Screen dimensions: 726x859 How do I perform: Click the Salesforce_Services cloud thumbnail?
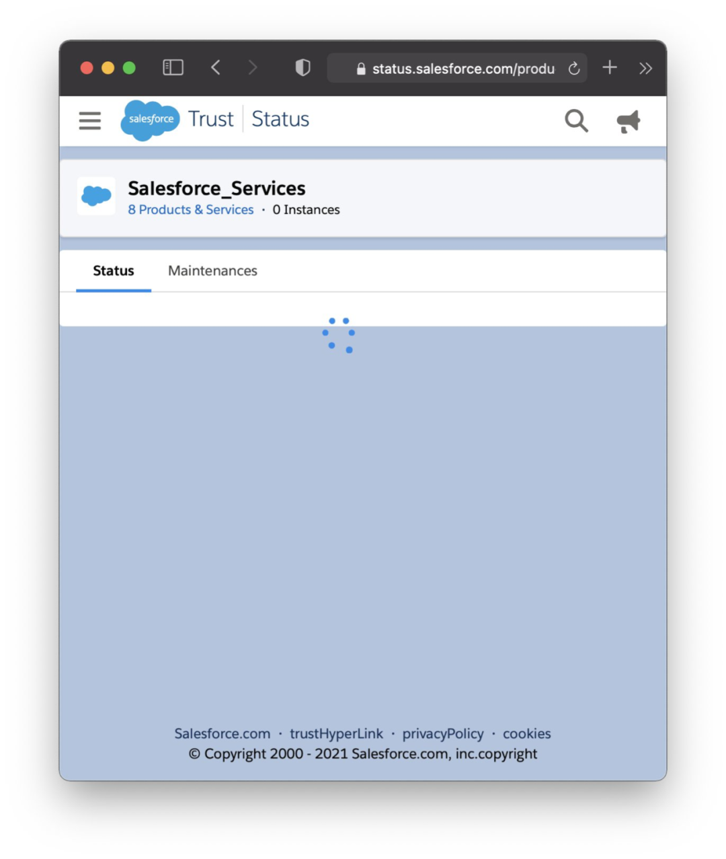[96, 196]
